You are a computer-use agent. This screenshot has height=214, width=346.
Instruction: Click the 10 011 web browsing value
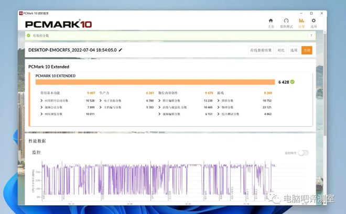click(x=90, y=114)
